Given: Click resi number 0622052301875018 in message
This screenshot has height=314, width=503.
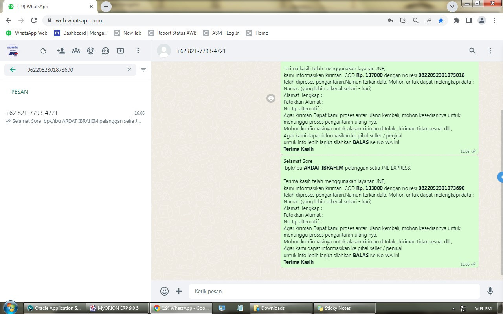Looking at the screenshot, I should [x=441, y=75].
